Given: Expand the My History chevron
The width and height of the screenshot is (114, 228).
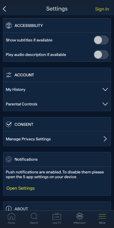Looking at the screenshot, I should pos(105,89).
